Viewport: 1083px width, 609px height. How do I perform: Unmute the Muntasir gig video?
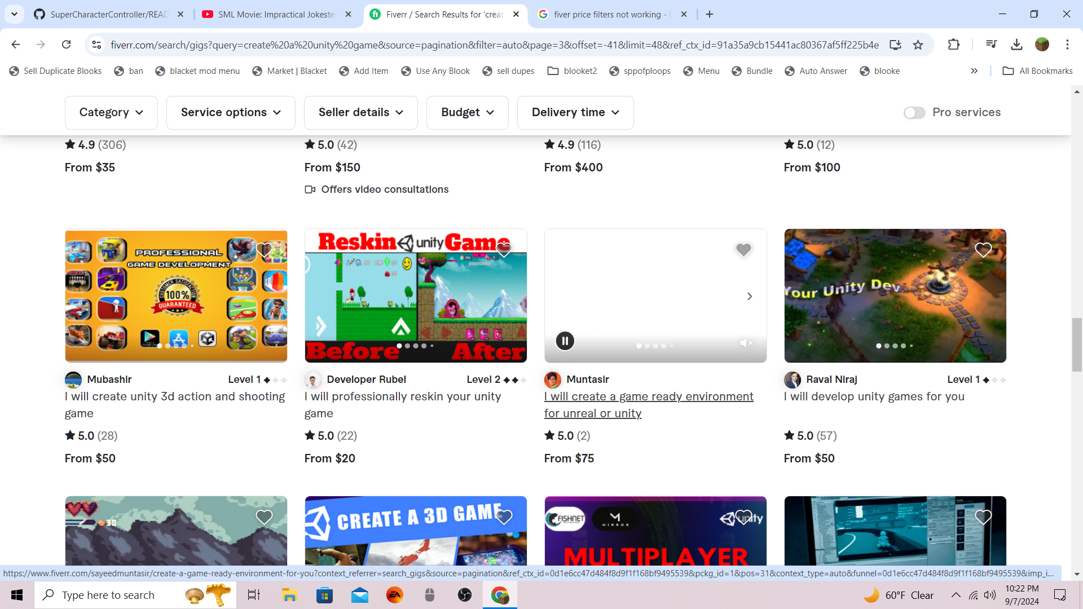click(x=746, y=343)
